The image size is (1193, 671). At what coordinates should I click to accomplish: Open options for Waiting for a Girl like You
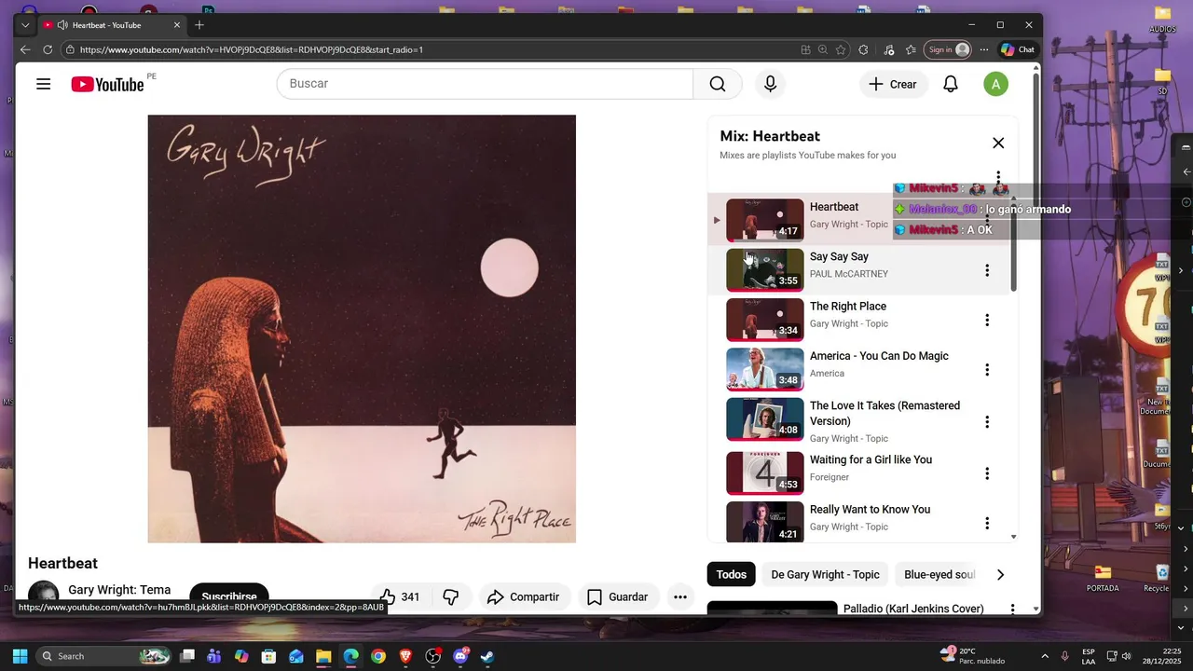(x=987, y=473)
